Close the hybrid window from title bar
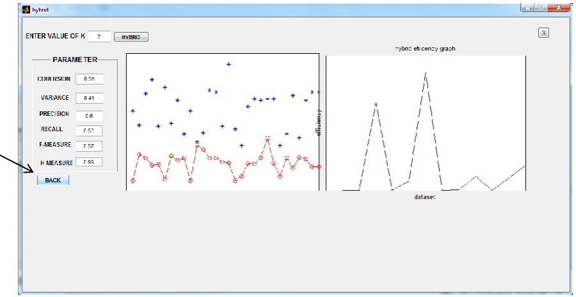 point(559,8)
